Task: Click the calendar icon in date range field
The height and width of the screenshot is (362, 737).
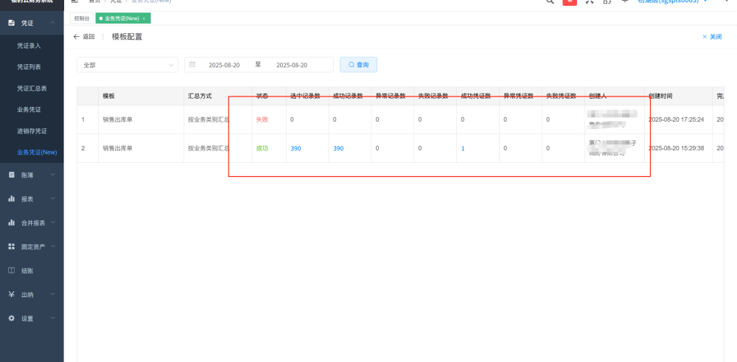Action: (192, 65)
